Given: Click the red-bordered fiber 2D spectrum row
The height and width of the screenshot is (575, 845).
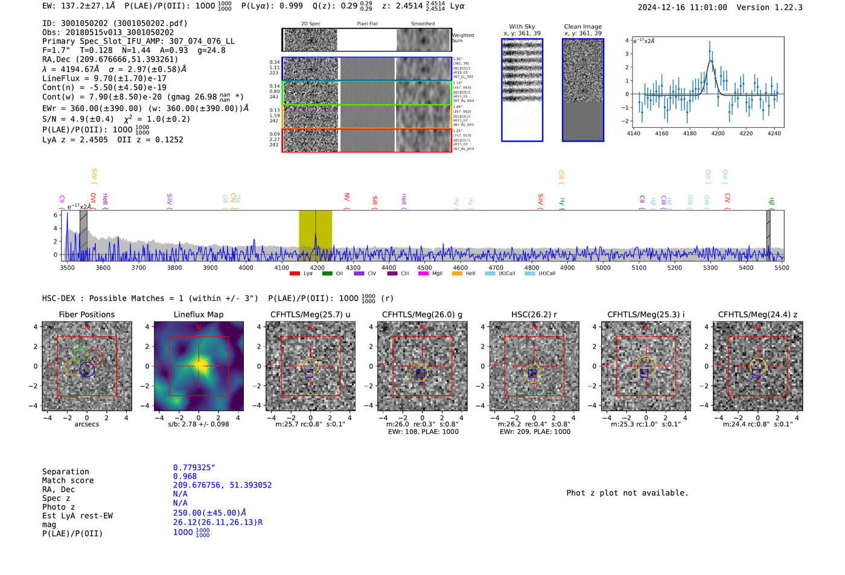Looking at the screenshot, I should (x=367, y=140).
